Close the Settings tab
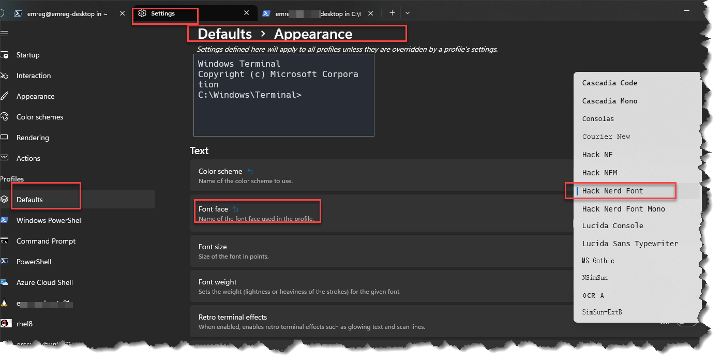The image size is (722, 362). pyautogui.click(x=246, y=13)
